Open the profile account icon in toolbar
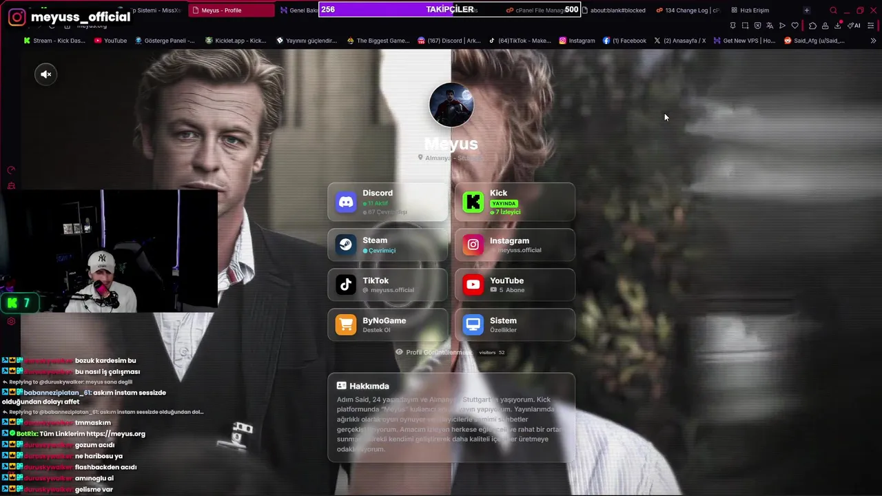The height and width of the screenshot is (496, 882). click(825, 25)
